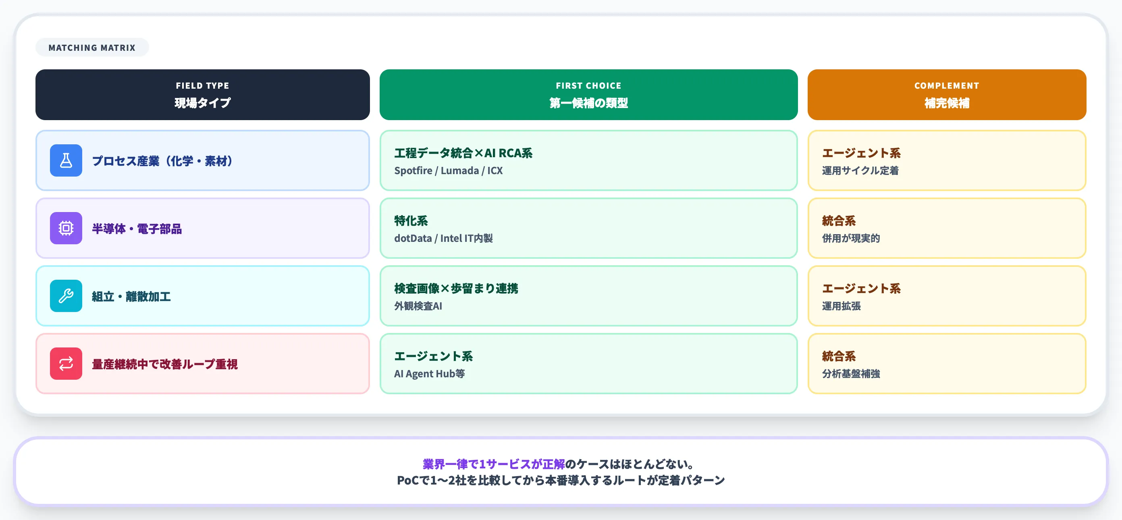The height and width of the screenshot is (520, 1122).
Task: Select the MATCHING MATRIX badge
Action: pos(92,48)
